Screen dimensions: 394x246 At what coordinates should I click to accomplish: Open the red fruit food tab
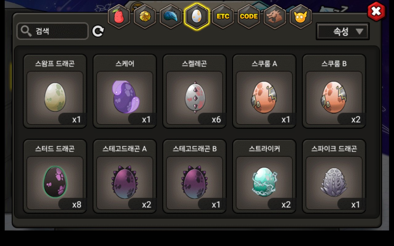tap(119, 17)
